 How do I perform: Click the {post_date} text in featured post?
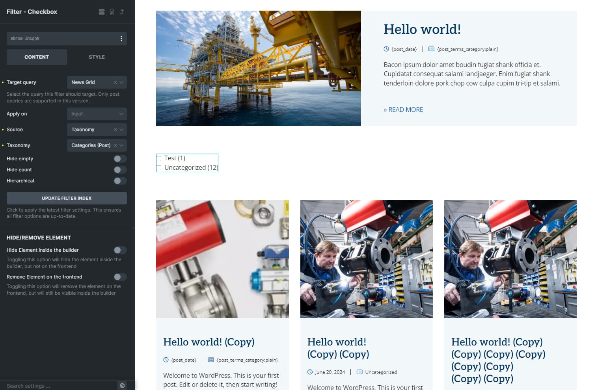[404, 49]
